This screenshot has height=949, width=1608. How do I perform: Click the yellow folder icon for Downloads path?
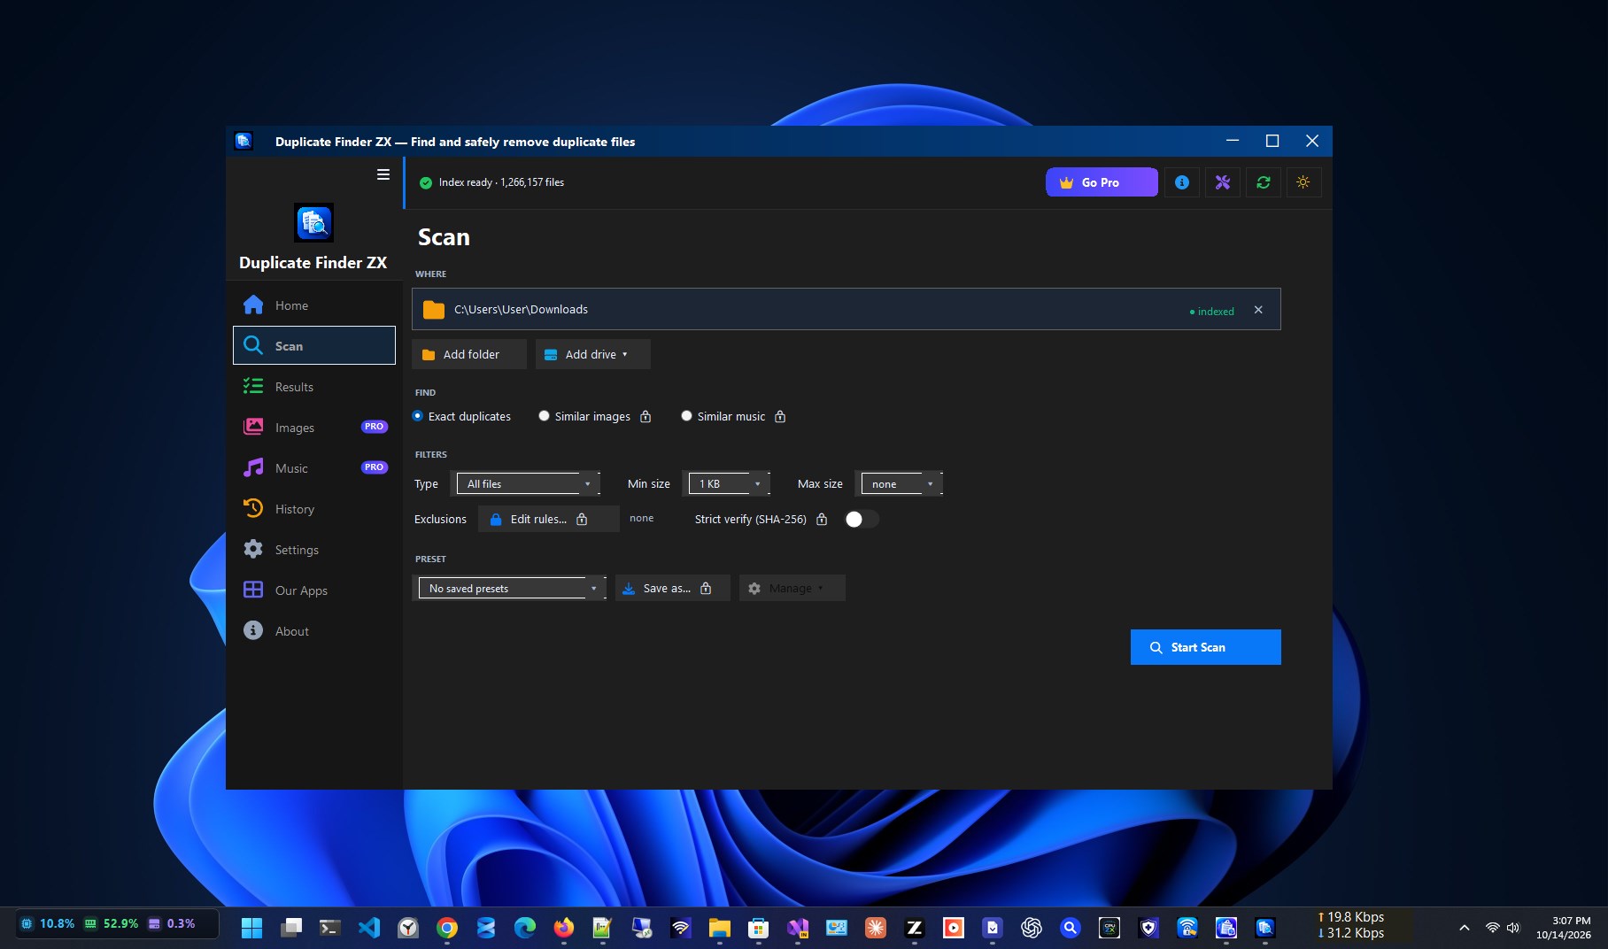click(434, 310)
